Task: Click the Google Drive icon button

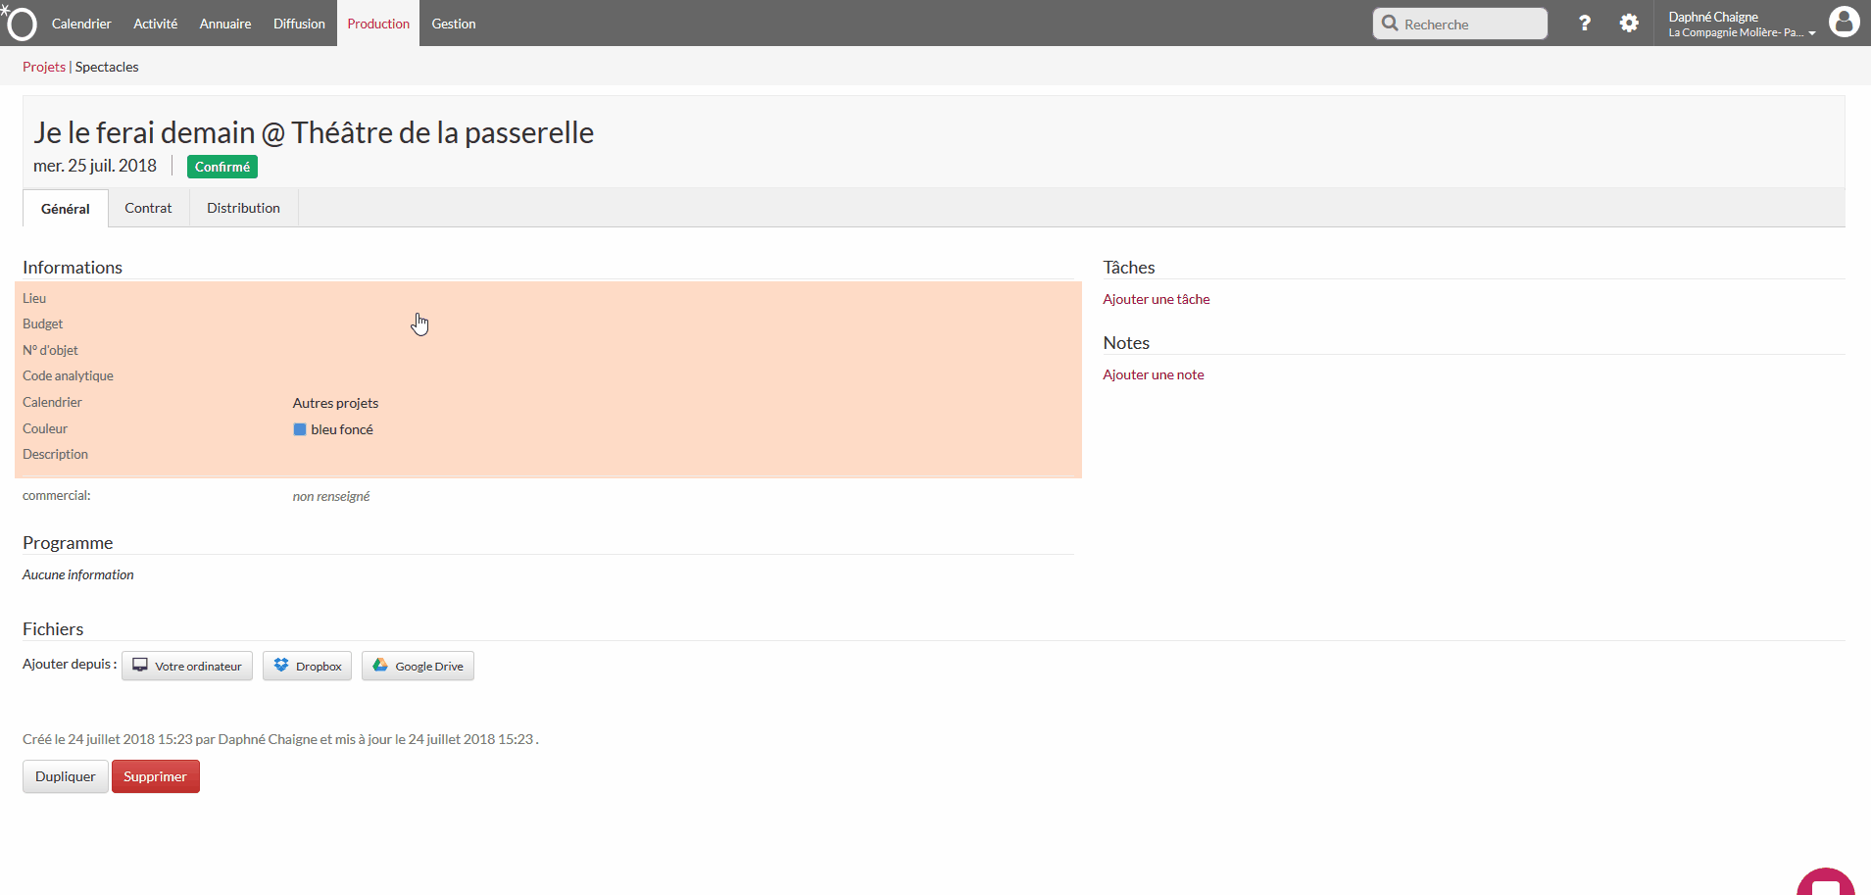Action: point(418,667)
